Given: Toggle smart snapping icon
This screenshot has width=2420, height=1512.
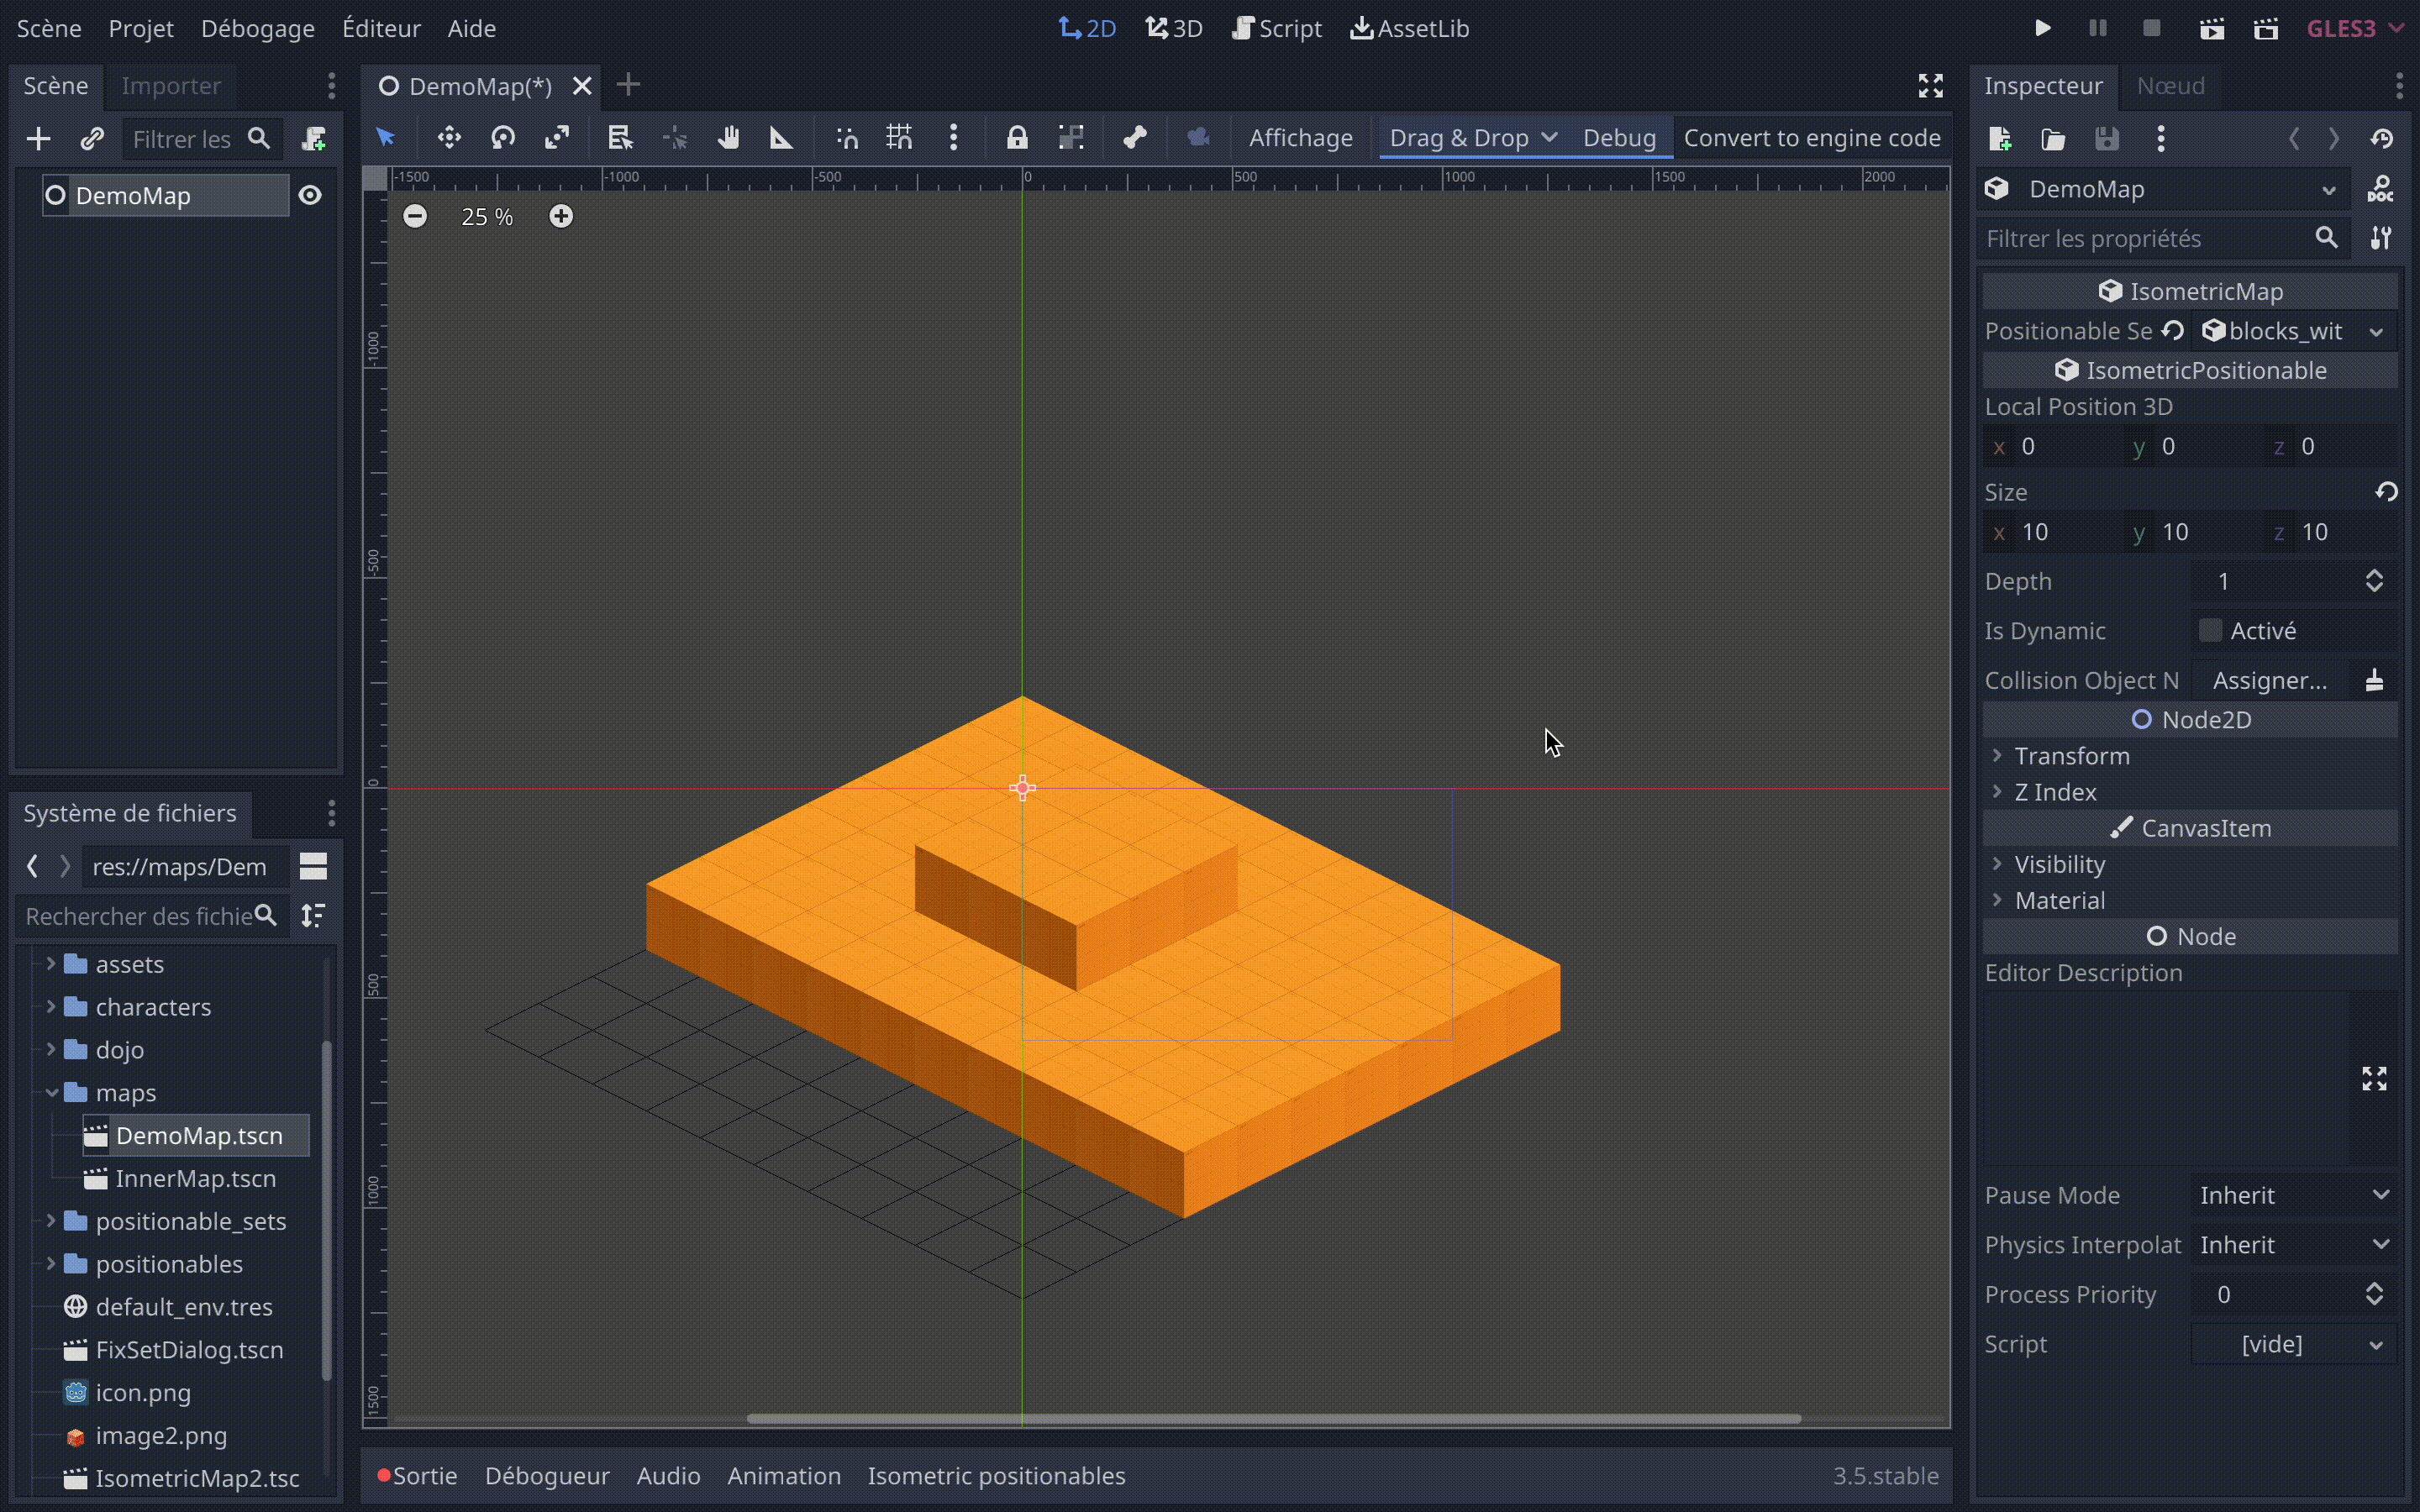Looking at the screenshot, I should pyautogui.click(x=846, y=138).
